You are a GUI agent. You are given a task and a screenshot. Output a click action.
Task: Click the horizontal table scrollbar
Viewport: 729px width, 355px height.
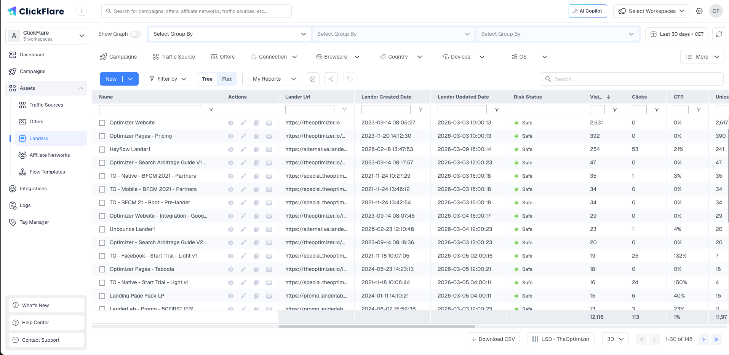pyautogui.click(x=377, y=326)
